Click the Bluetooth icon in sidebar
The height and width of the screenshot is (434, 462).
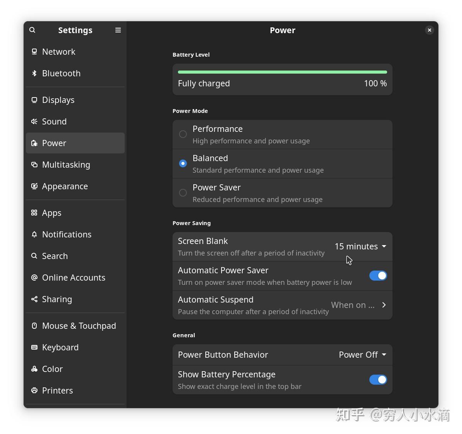pyautogui.click(x=34, y=73)
